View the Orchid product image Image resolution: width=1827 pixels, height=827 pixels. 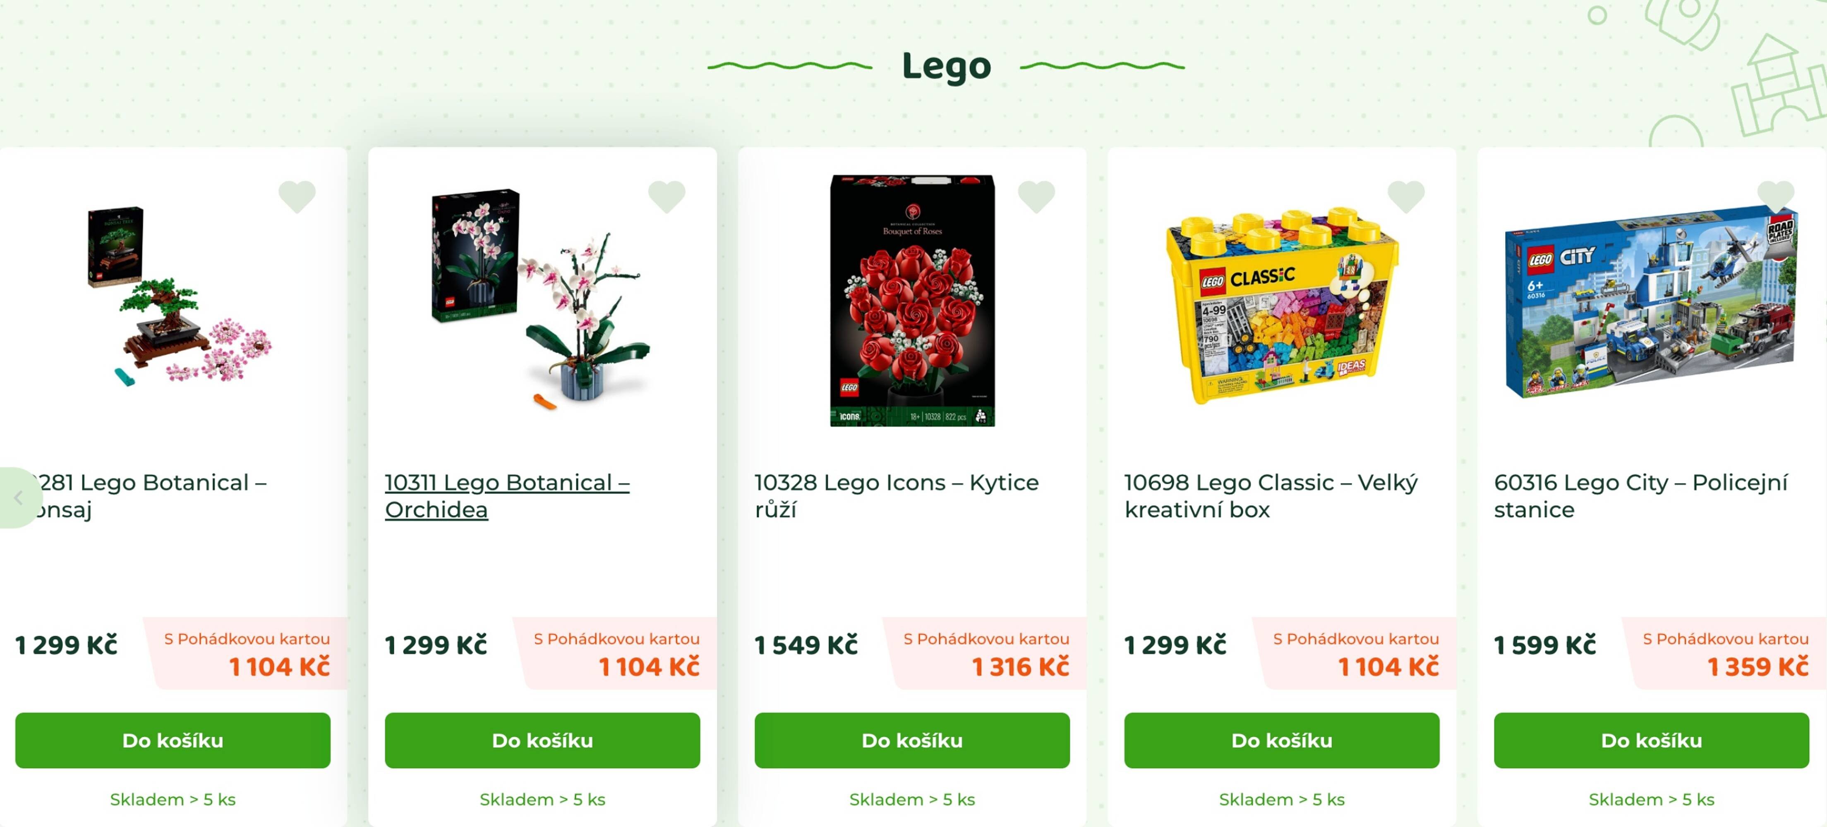pyautogui.click(x=540, y=299)
